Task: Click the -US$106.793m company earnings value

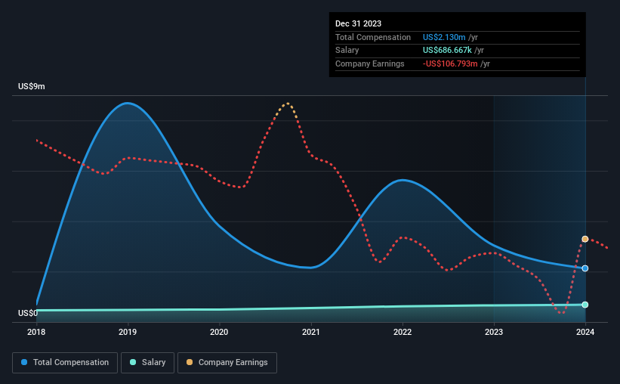Action: (x=450, y=63)
